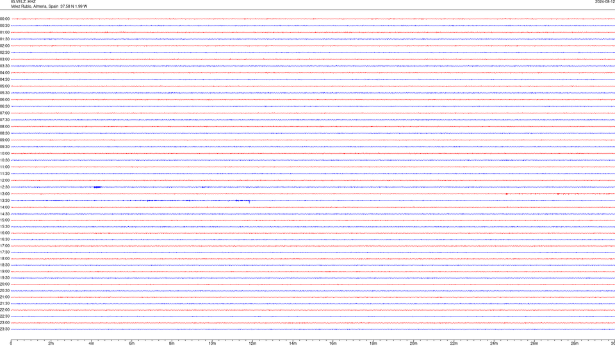
Task: Select the 21:30 time row label
Action: point(4,304)
